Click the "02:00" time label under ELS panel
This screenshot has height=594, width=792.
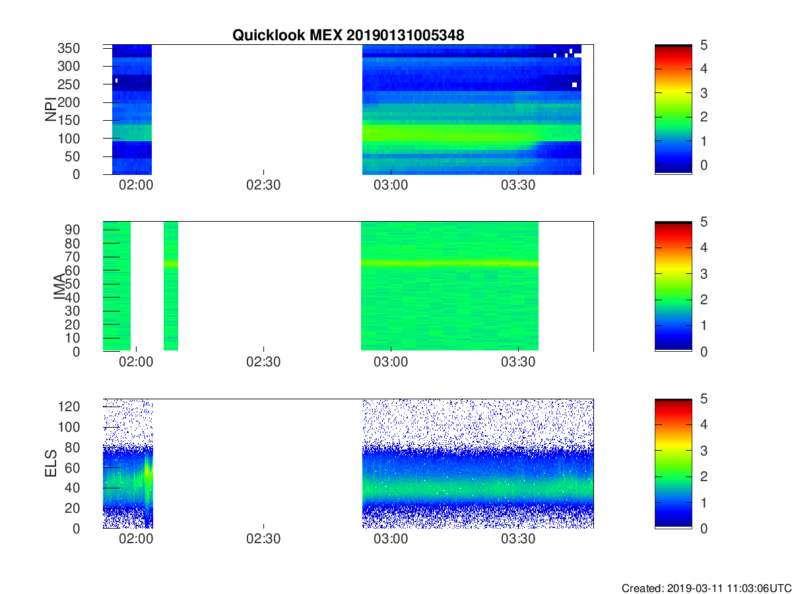(136, 539)
